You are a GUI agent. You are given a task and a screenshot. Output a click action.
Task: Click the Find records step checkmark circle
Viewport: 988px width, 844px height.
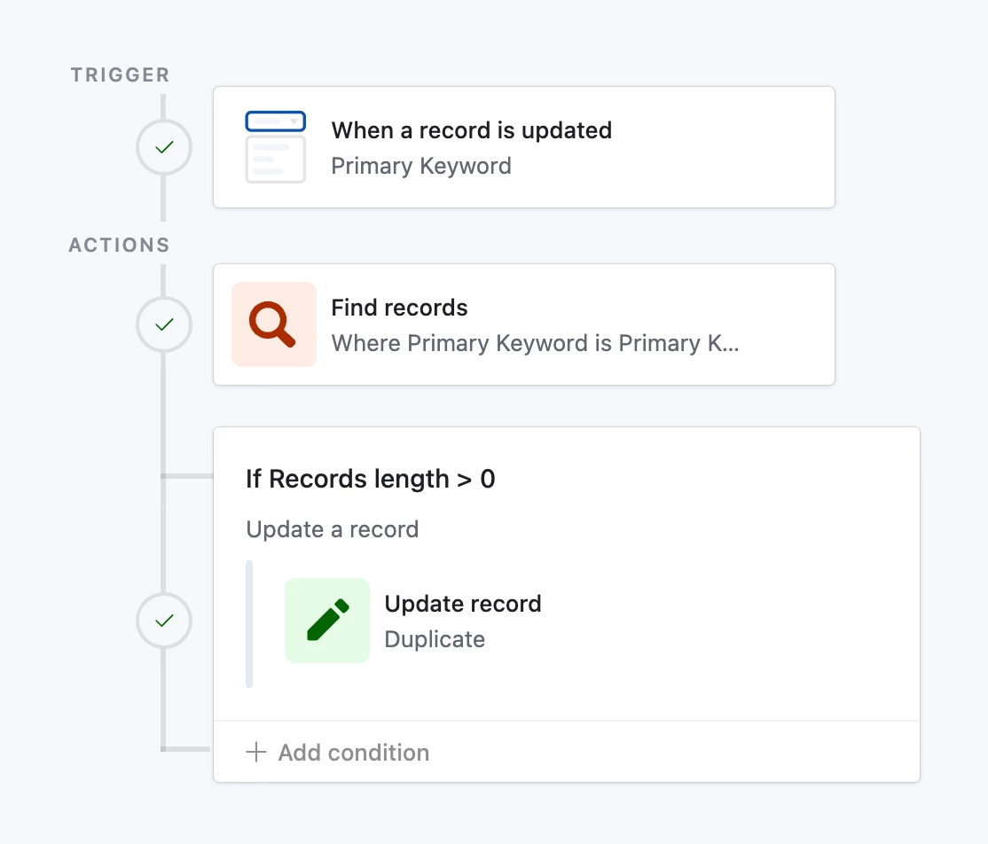click(x=164, y=324)
